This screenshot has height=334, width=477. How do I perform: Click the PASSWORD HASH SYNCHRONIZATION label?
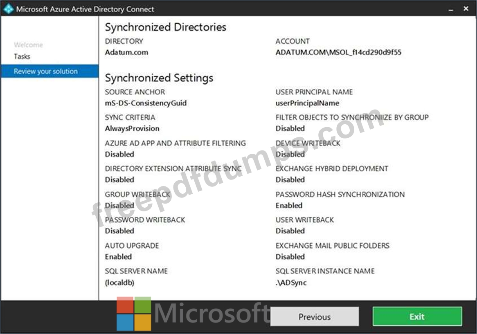pyautogui.click(x=340, y=195)
